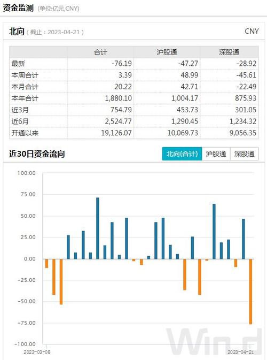
Task: Click the value -22.49
Action: tap(246, 87)
